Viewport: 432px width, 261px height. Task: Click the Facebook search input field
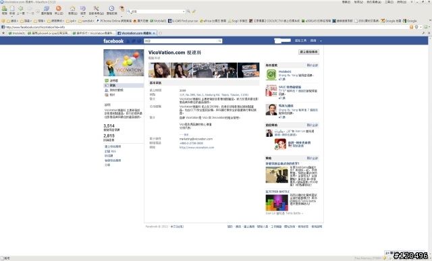[181, 41]
